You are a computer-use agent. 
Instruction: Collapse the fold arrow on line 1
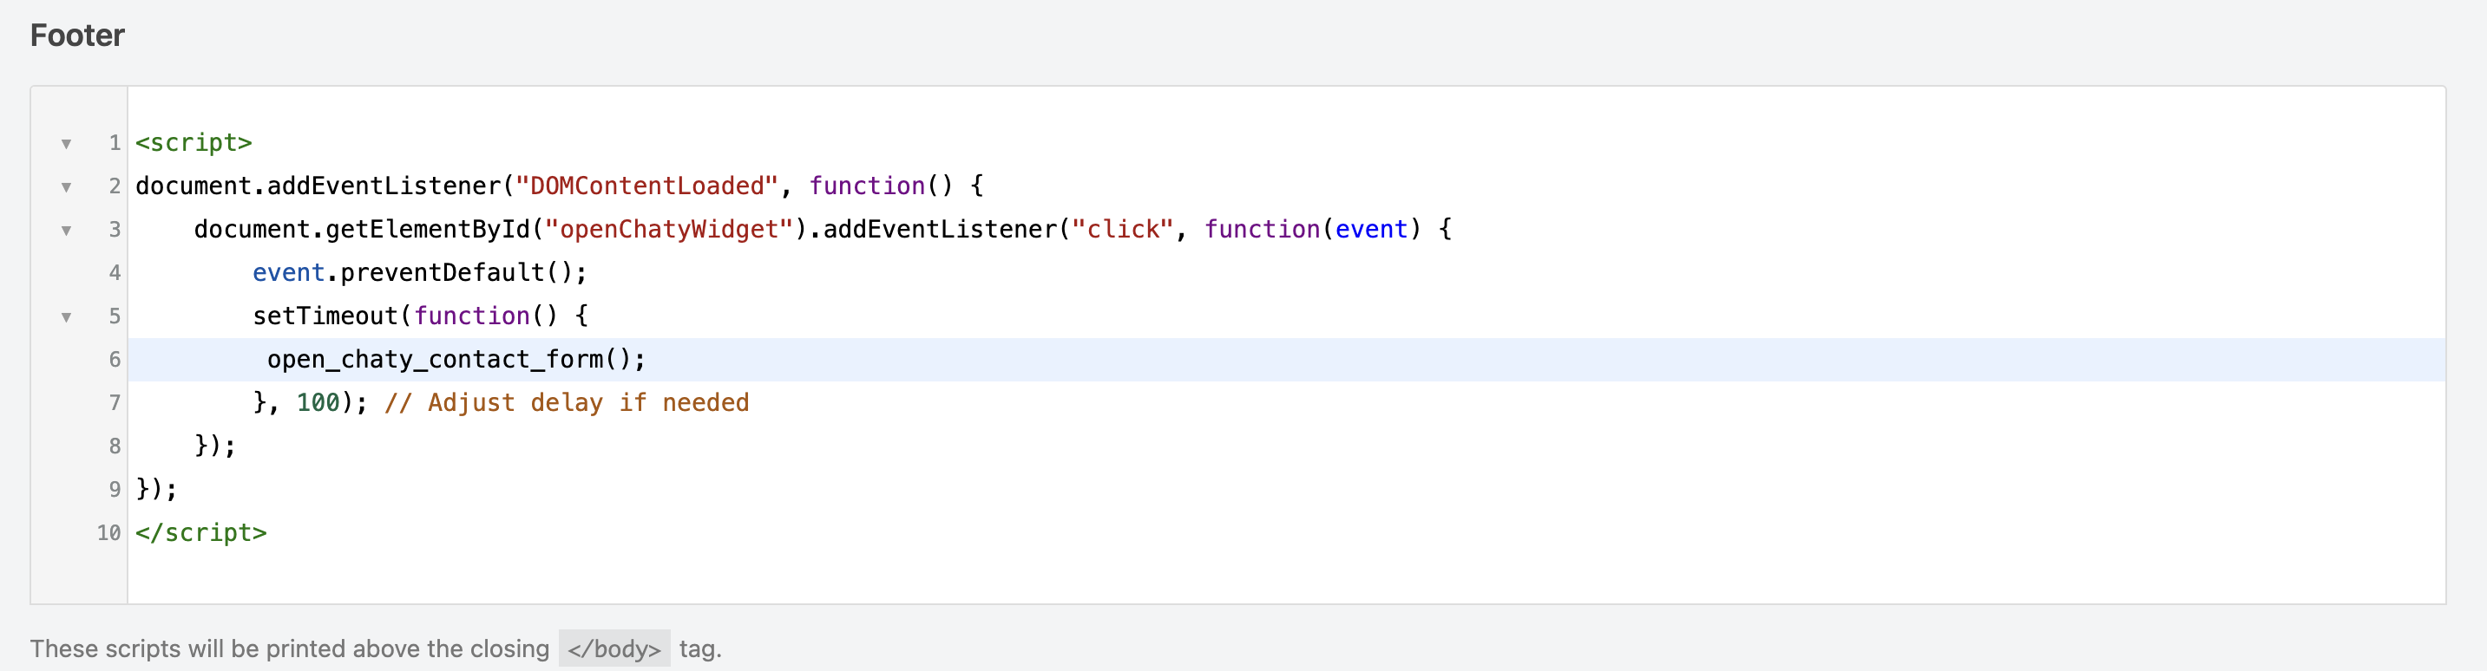coord(67,144)
